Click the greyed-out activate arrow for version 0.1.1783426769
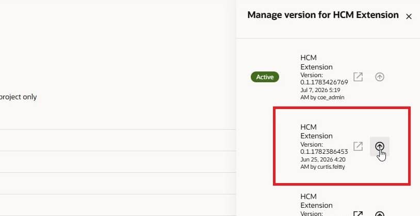420x216 pixels. [x=380, y=77]
